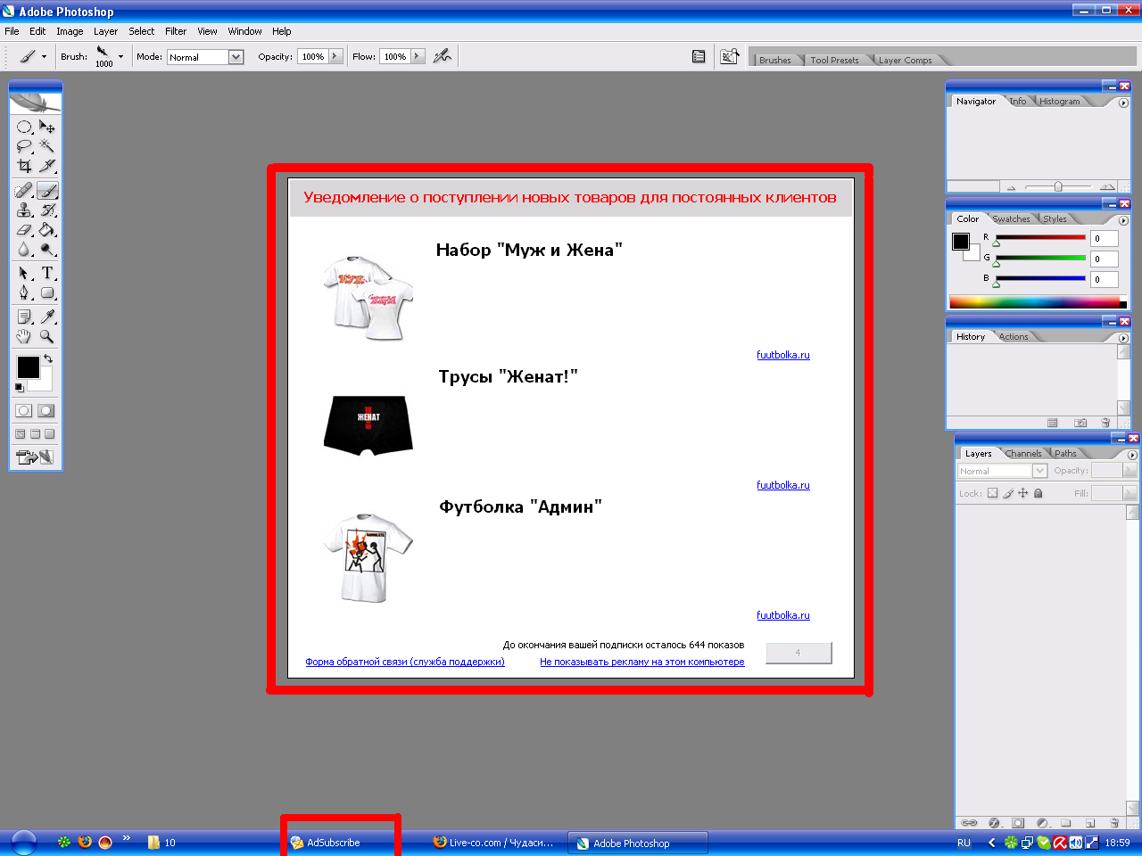The width and height of the screenshot is (1142, 856).
Task: Select the Paint Bucket tool
Action: 47,230
